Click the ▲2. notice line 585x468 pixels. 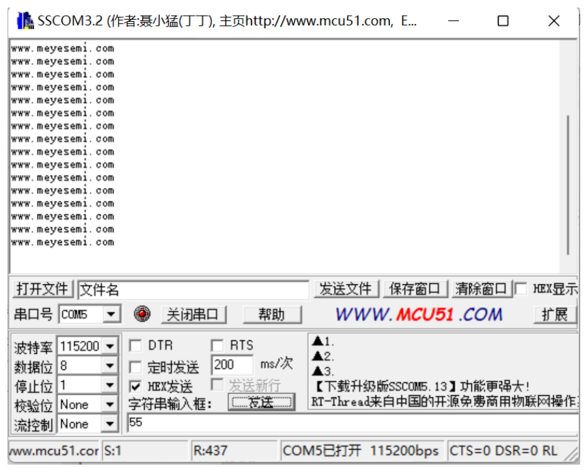(323, 356)
